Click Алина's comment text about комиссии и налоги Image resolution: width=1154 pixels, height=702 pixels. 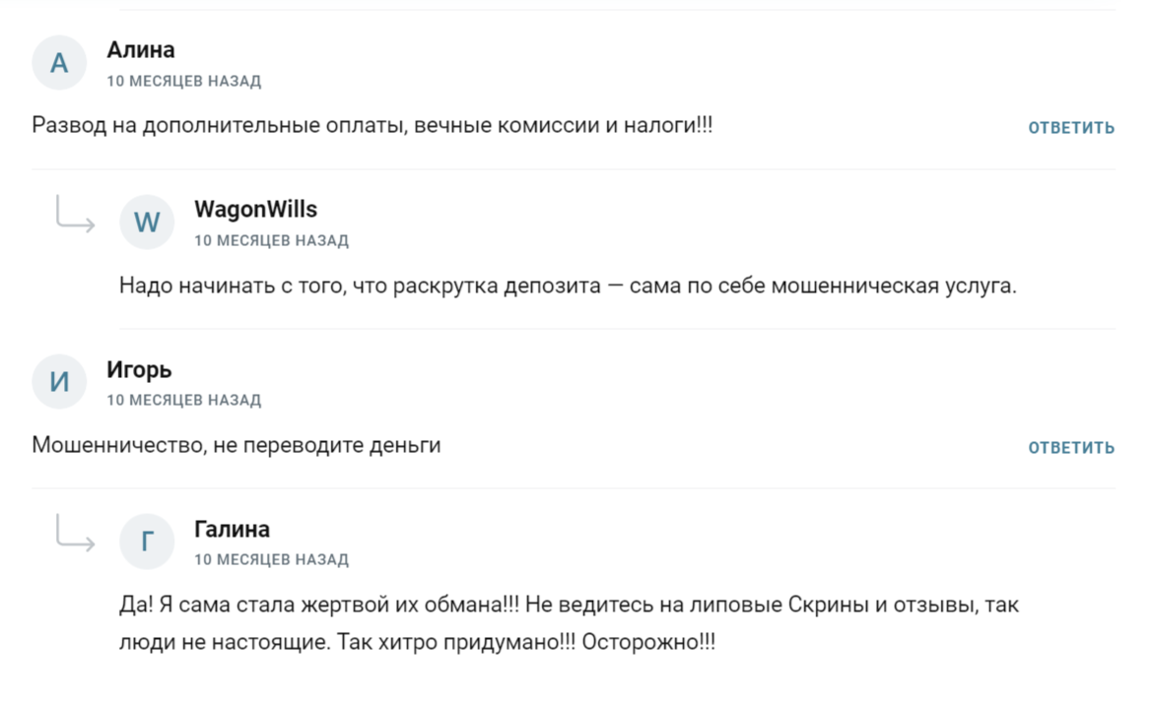(372, 126)
